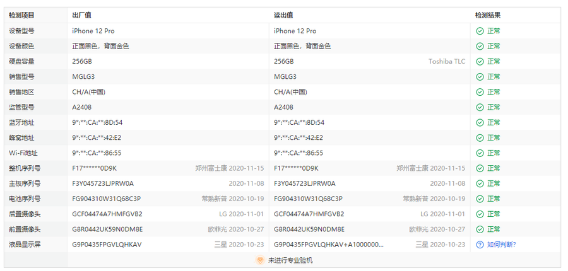This screenshot has height=271, width=568.
Task: Click the 设备颜色 row label
Action: (x=21, y=46)
